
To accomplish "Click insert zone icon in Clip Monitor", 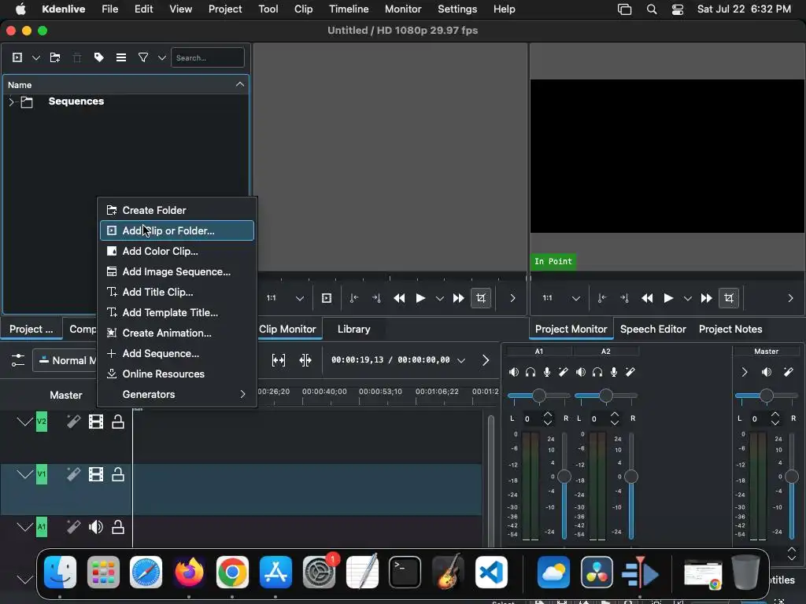I will (327, 298).
